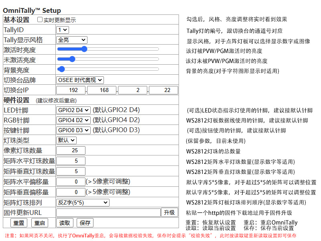The image size is (321, 241).
Task: Expand the 切换台品牌 dropdown
Action: [80, 80]
